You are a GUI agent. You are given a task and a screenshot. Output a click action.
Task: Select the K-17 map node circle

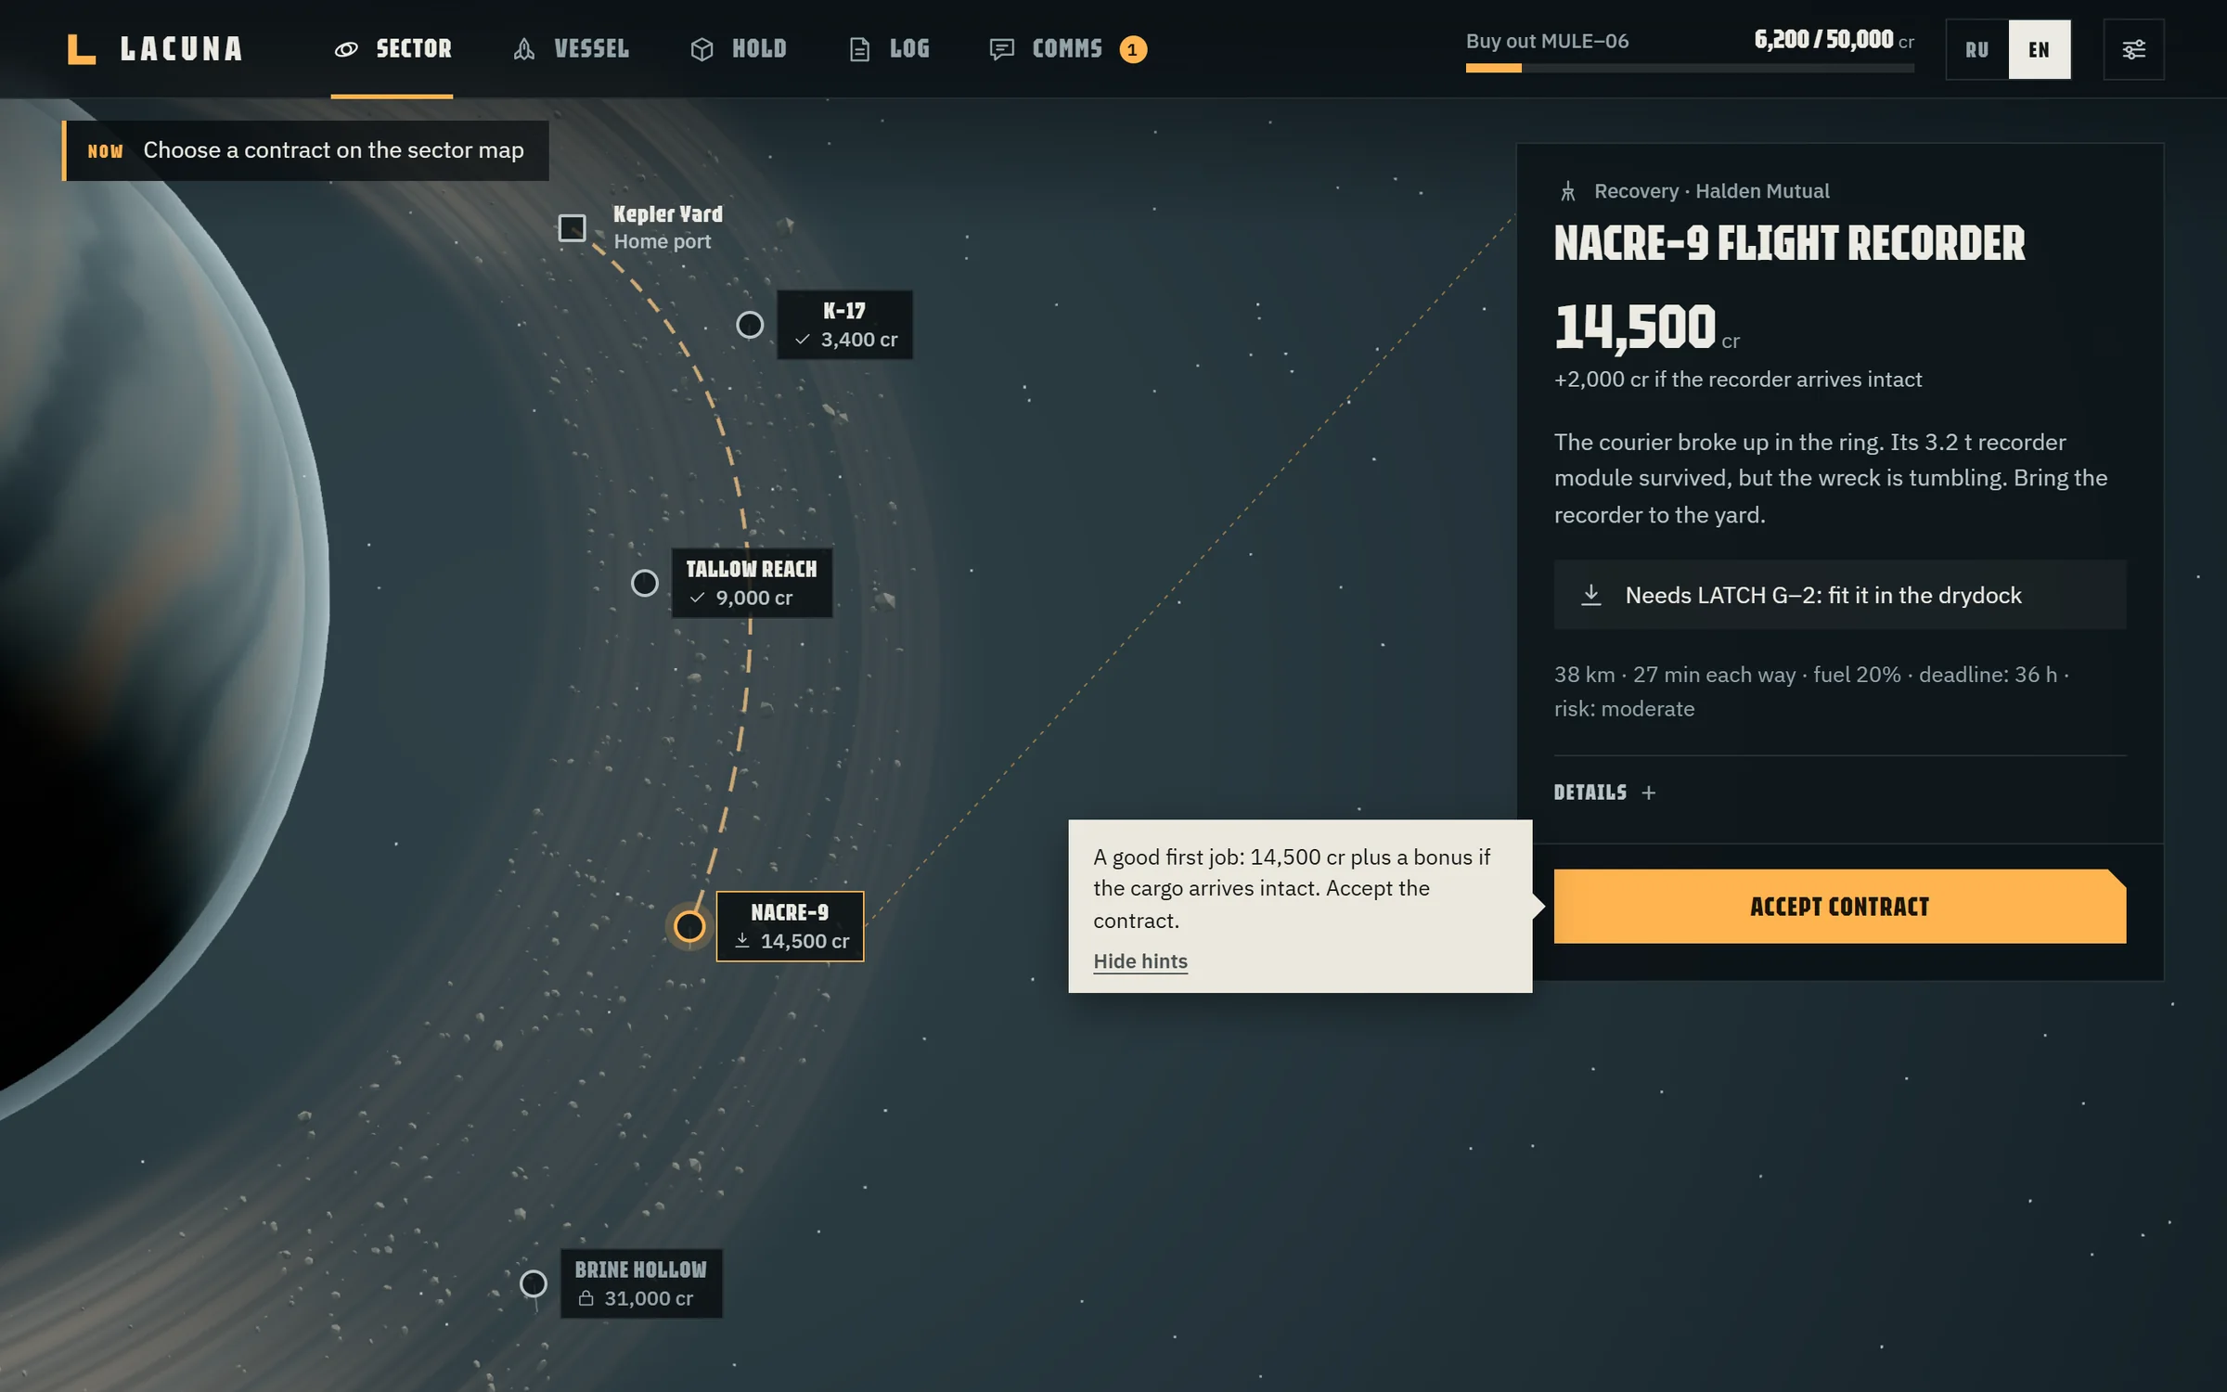tap(750, 325)
